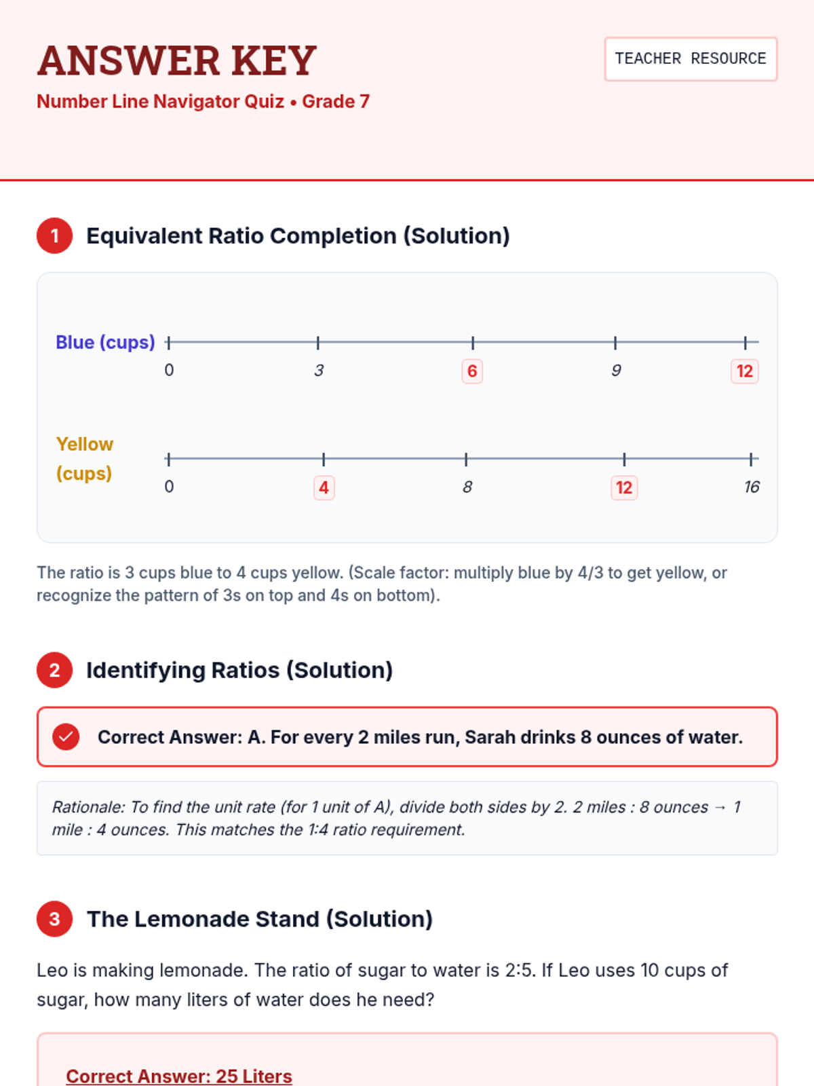Image resolution: width=814 pixels, height=1086 pixels.
Task: Click the Teacher Resource badge
Action: point(691,59)
